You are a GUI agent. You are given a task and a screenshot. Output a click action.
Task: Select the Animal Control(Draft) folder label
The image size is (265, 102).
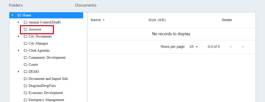coord(45,22)
